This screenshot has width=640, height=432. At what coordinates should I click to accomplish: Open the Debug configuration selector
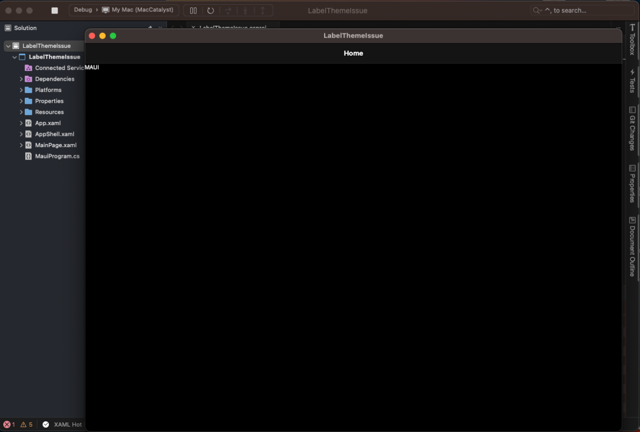pos(83,10)
